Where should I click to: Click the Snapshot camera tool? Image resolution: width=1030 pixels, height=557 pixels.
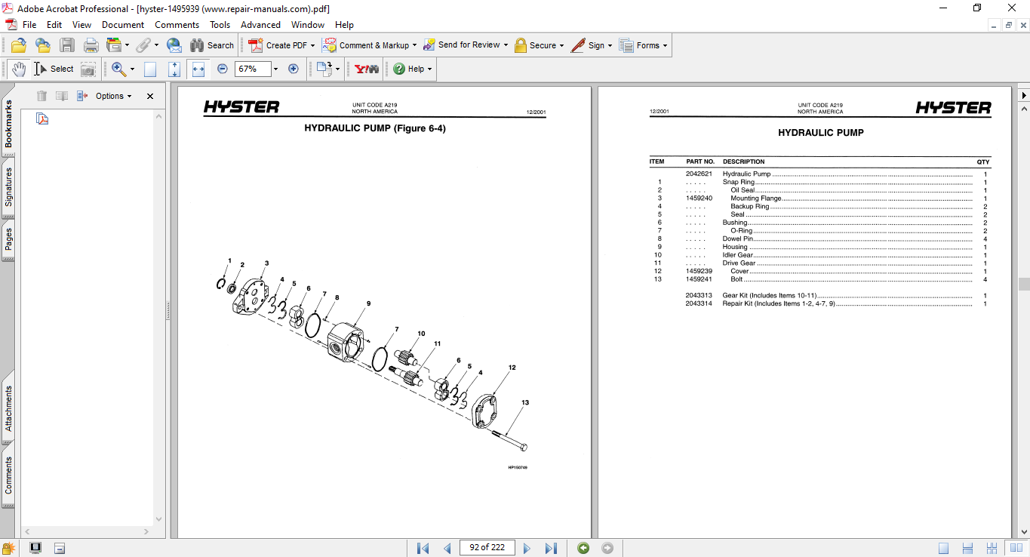(x=88, y=69)
